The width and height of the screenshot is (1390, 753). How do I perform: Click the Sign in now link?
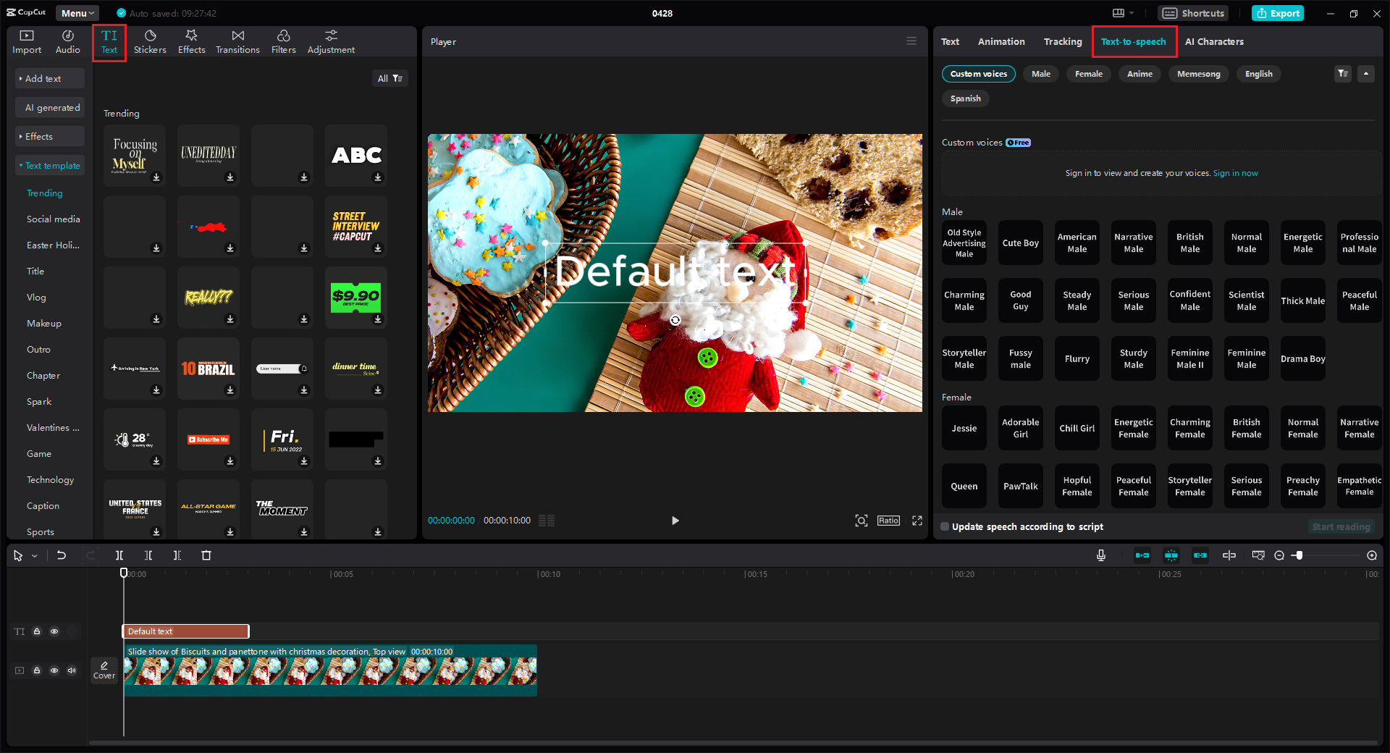tap(1236, 173)
